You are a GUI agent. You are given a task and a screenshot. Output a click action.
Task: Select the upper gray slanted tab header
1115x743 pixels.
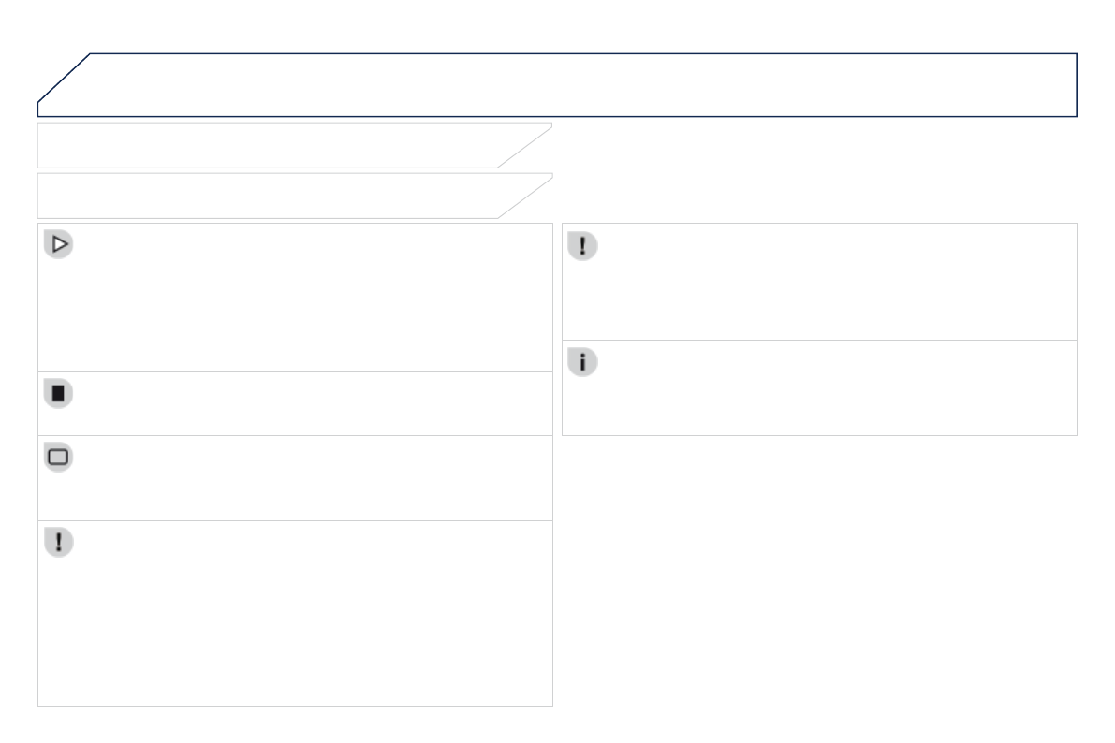click(x=271, y=145)
